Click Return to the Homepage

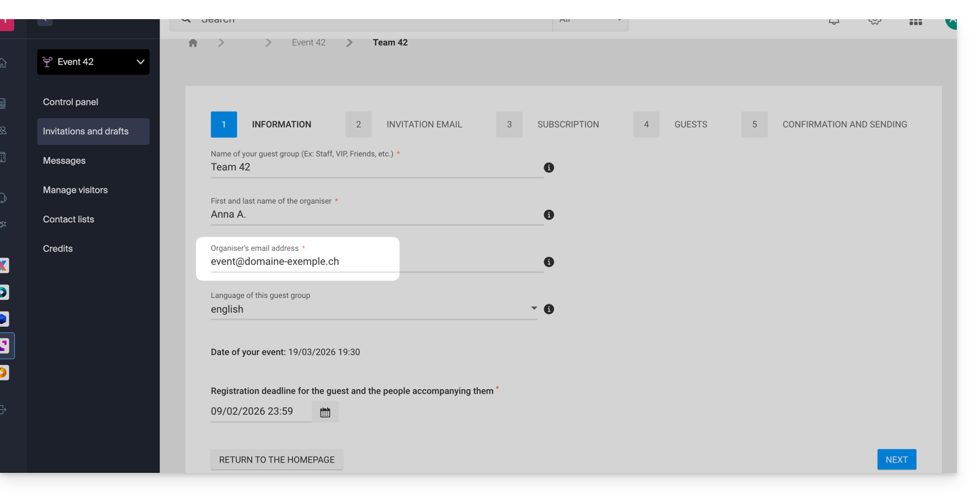[x=277, y=459]
